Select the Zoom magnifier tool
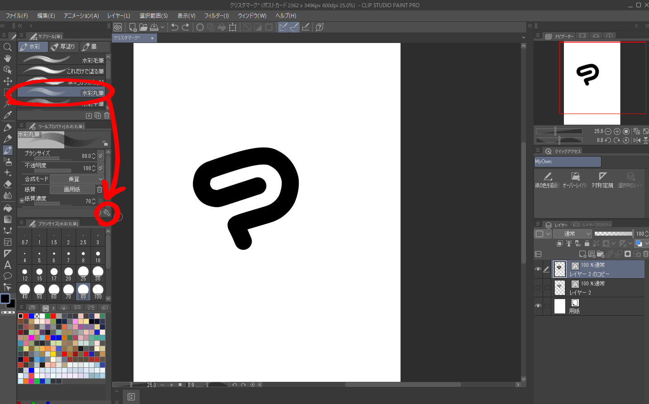The height and width of the screenshot is (404, 649). [x=7, y=47]
